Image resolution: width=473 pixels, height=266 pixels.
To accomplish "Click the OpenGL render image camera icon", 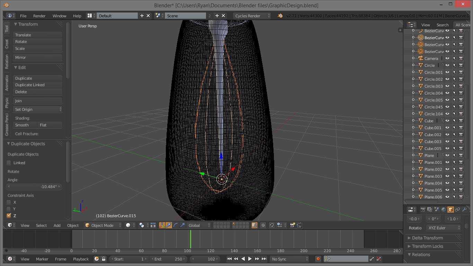I will coord(292,225).
